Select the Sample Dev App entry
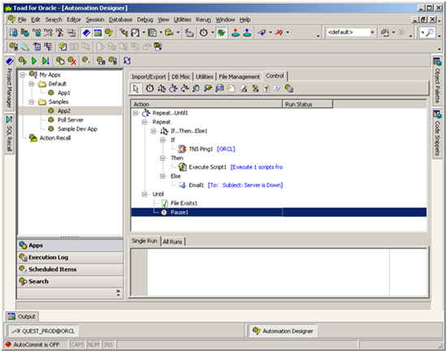 [x=77, y=129]
